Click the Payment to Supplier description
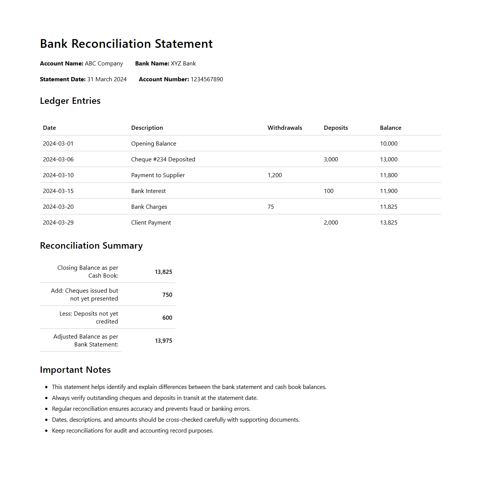Image resolution: width=481 pixels, height=489 pixels. click(158, 175)
